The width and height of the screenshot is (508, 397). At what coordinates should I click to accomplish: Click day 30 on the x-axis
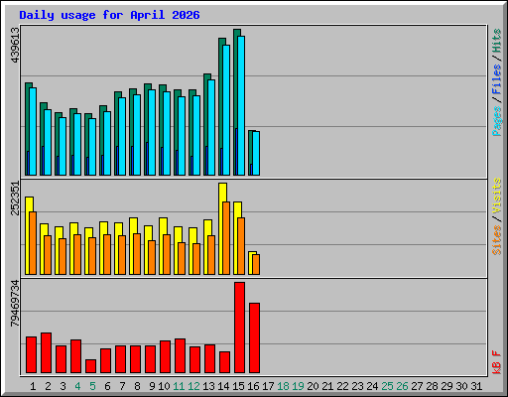pos(461,386)
